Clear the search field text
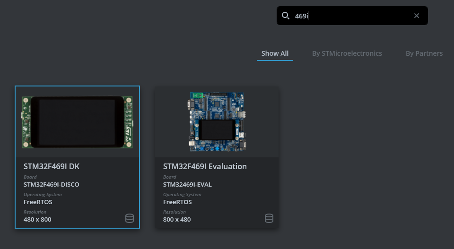The width and height of the screenshot is (454, 249). (x=417, y=16)
